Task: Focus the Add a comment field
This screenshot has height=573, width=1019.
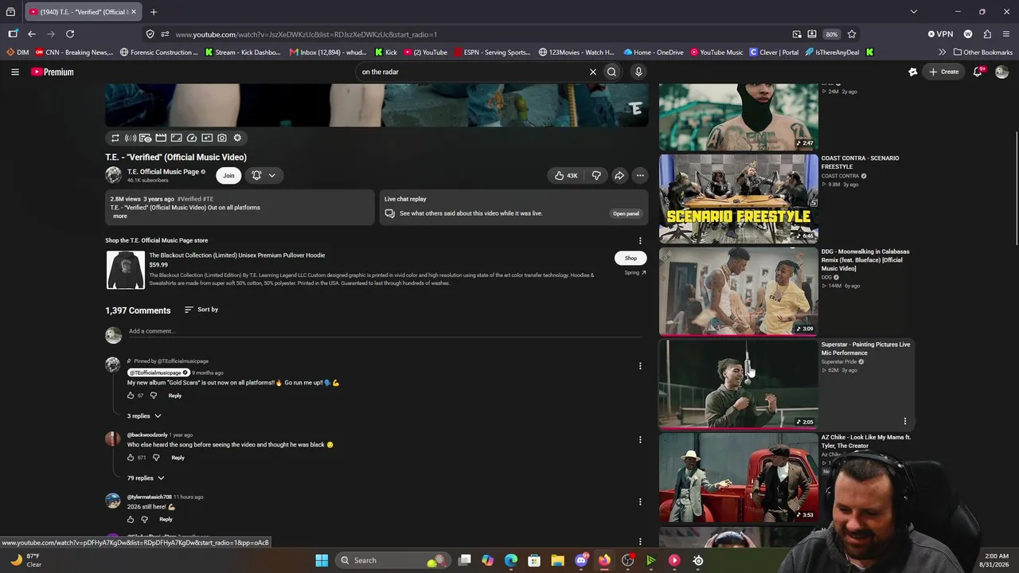Action: coord(386,331)
